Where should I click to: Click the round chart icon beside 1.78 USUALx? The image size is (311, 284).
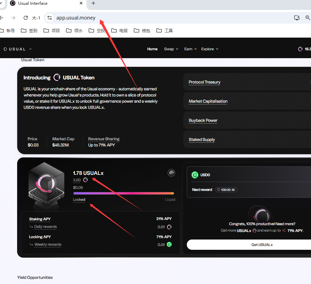coord(171,173)
